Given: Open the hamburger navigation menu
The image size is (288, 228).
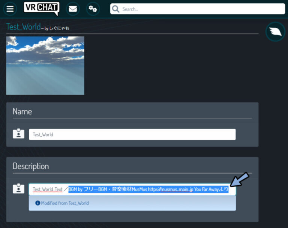Looking at the screenshot, I should [x=10, y=9].
